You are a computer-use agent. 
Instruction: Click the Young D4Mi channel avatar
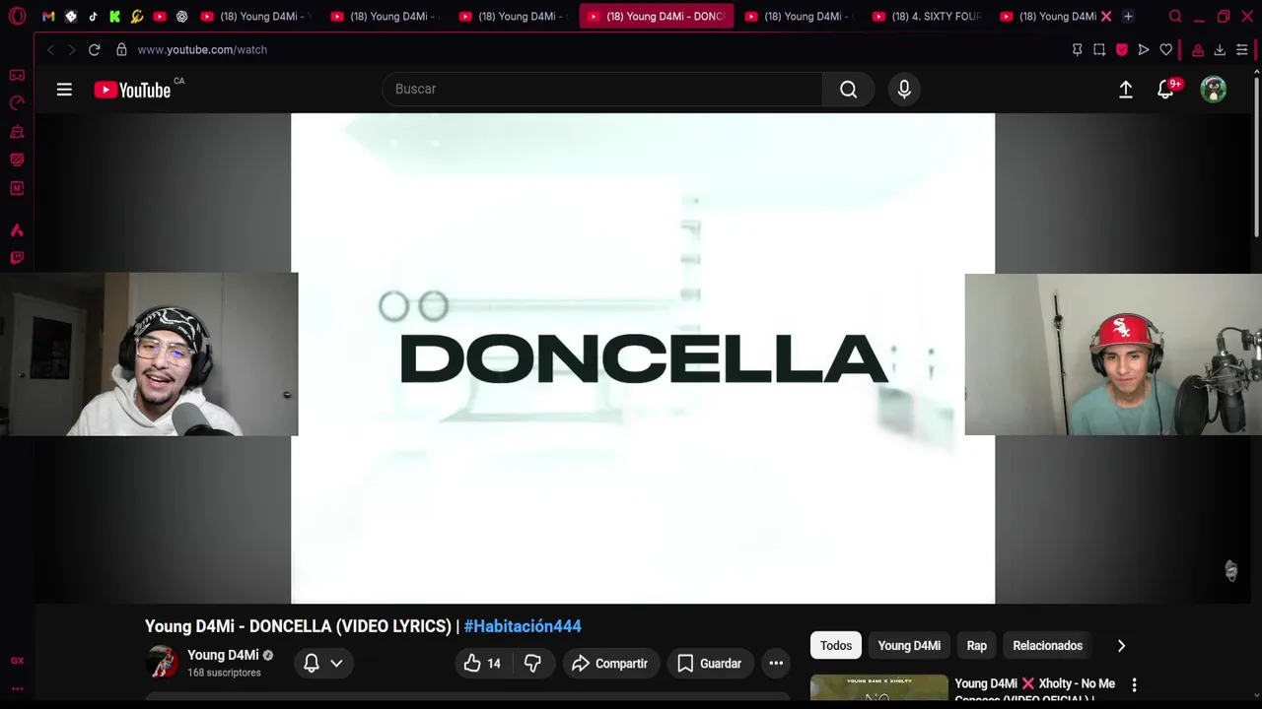[x=163, y=663]
